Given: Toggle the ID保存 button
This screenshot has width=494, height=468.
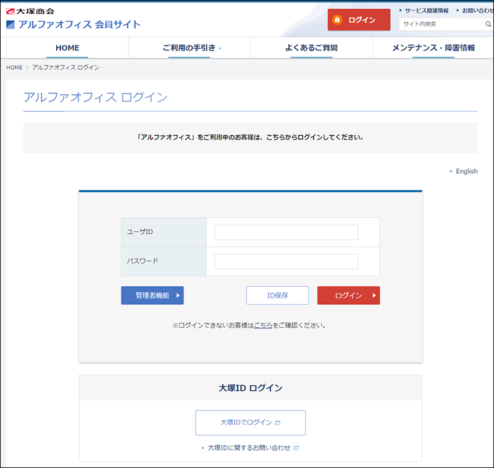Looking at the screenshot, I should point(277,296).
